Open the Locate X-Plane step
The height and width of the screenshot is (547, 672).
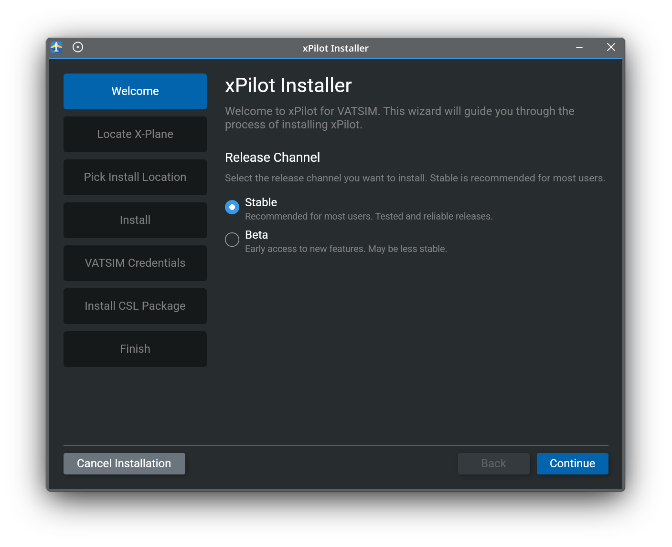point(135,134)
